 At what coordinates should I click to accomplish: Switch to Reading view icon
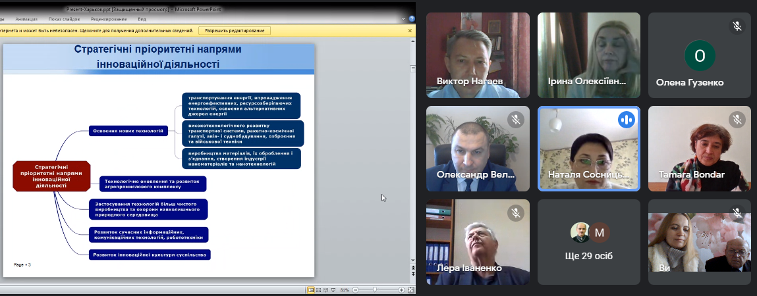325,290
